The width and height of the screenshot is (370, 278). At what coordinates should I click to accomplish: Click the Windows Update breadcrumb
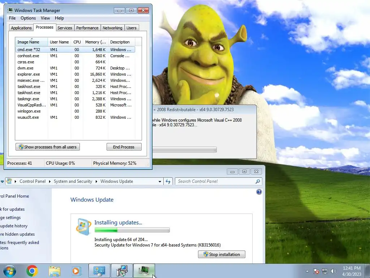coord(117,181)
